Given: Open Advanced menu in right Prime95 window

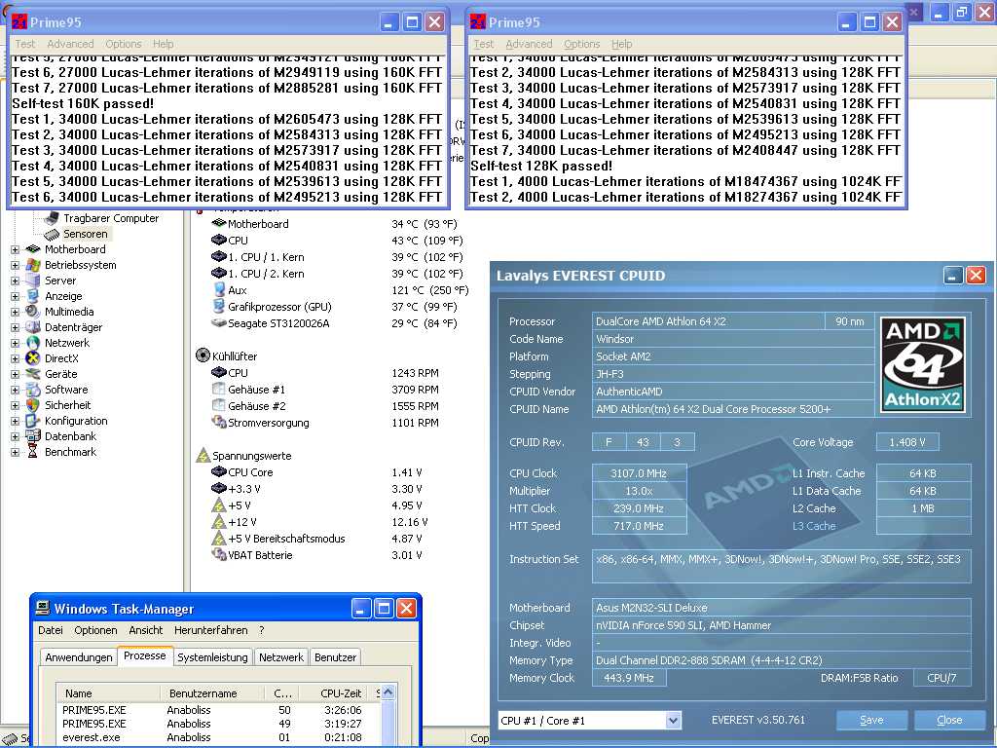Looking at the screenshot, I should tap(529, 44).
